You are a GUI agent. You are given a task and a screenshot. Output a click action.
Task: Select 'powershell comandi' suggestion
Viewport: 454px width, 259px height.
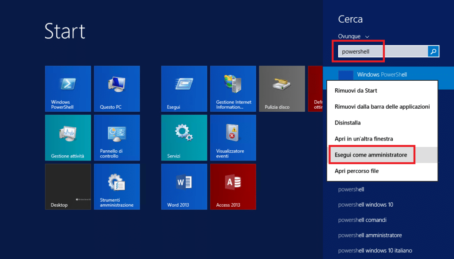click(x=362, y=220)
